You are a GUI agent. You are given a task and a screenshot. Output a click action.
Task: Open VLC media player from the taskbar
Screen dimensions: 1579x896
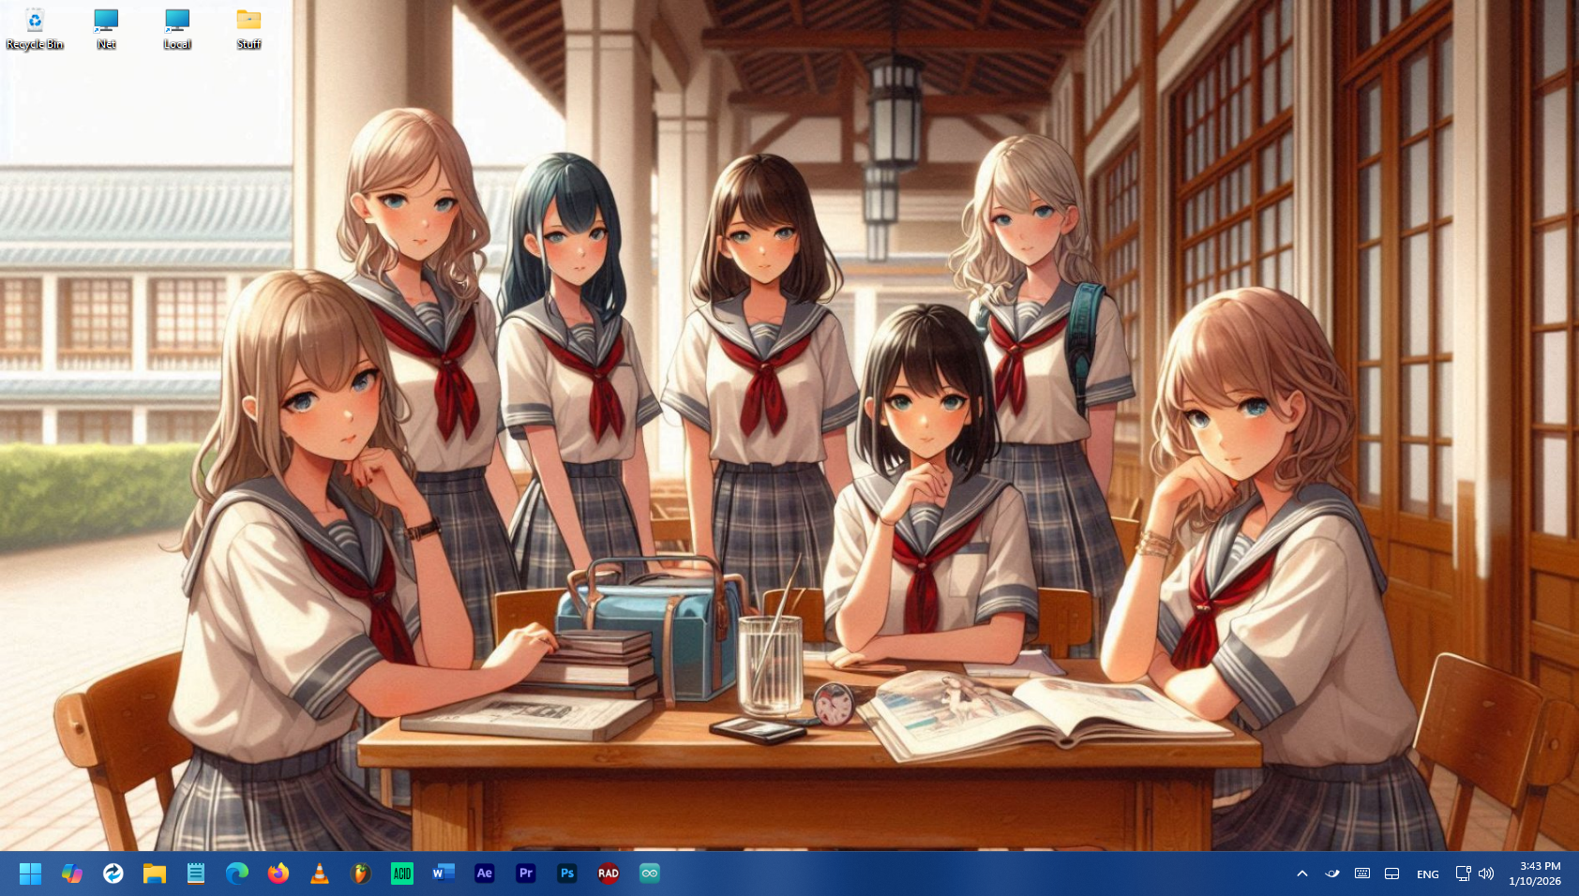[320, 874]
